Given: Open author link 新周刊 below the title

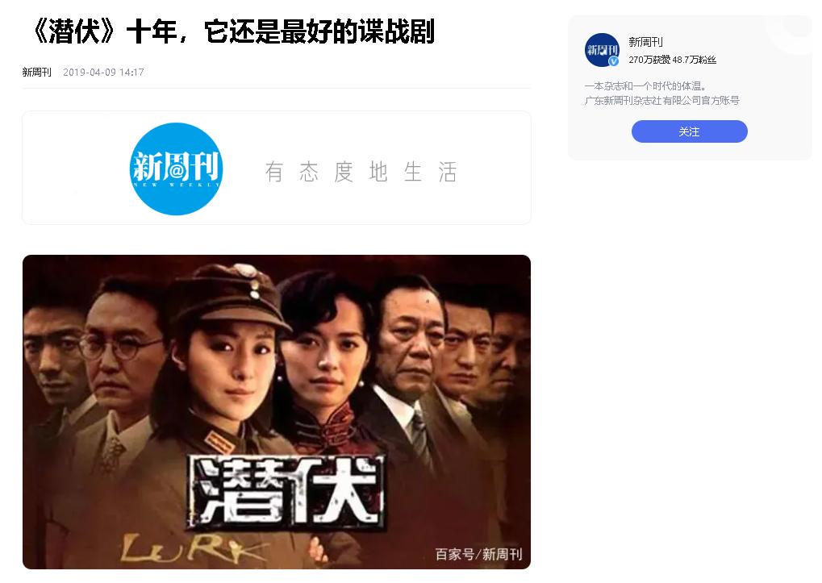Looking at the screenshot, I should point(36,73).
